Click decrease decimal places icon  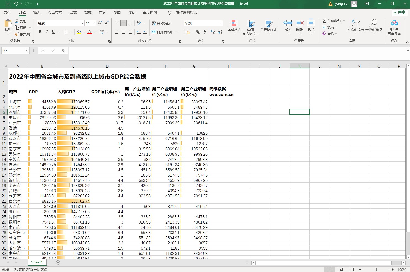(x=220, y=32)
